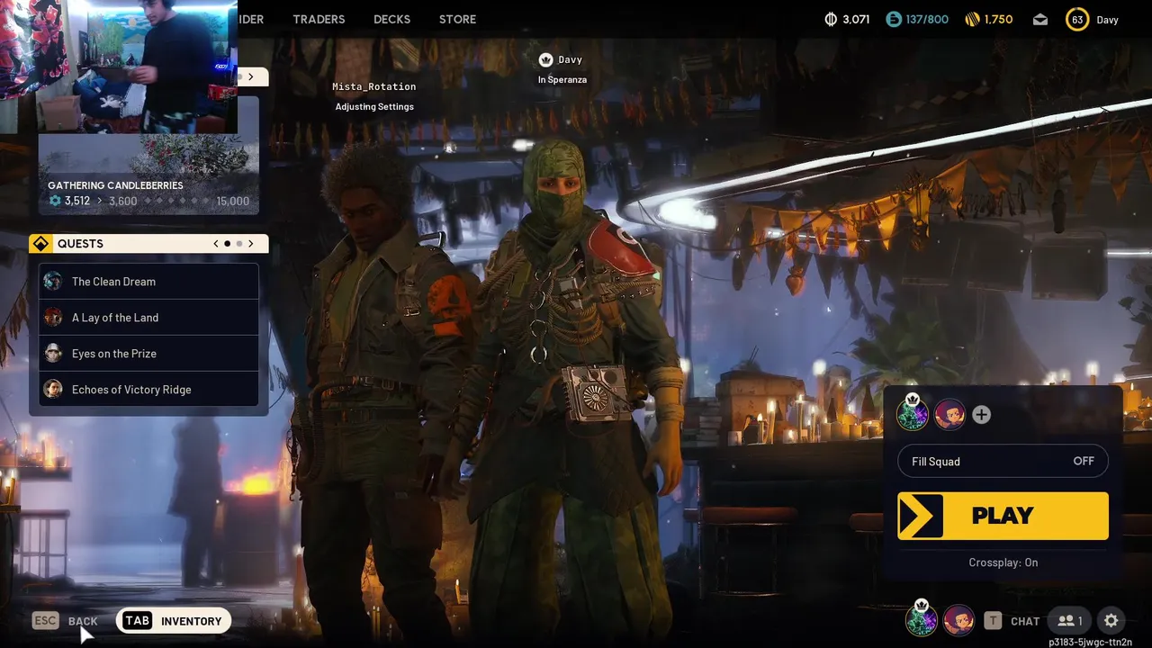Open the Davy profile name in top bar
Image resolution: width=1152 pixels, height=648 pixels.
(1107, 20)
